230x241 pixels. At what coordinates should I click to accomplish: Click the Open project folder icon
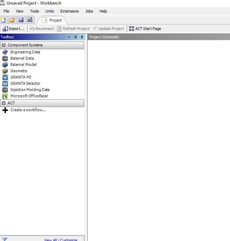click(12, 20)
